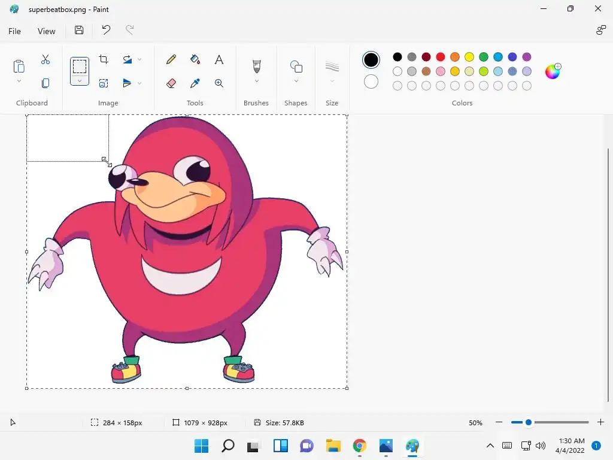
Task: Click the zoom slider handle
Action: click(x=529, y=422)
